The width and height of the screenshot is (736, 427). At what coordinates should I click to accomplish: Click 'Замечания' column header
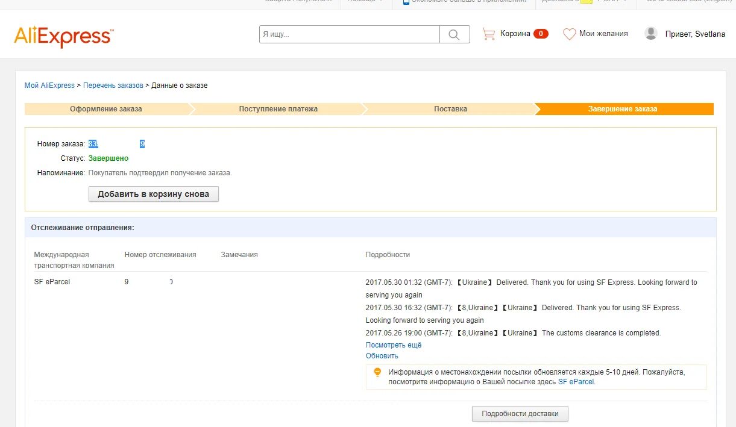239,255
